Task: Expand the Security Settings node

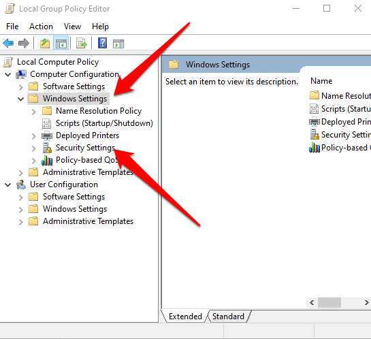Action: [x=34, y=148]
